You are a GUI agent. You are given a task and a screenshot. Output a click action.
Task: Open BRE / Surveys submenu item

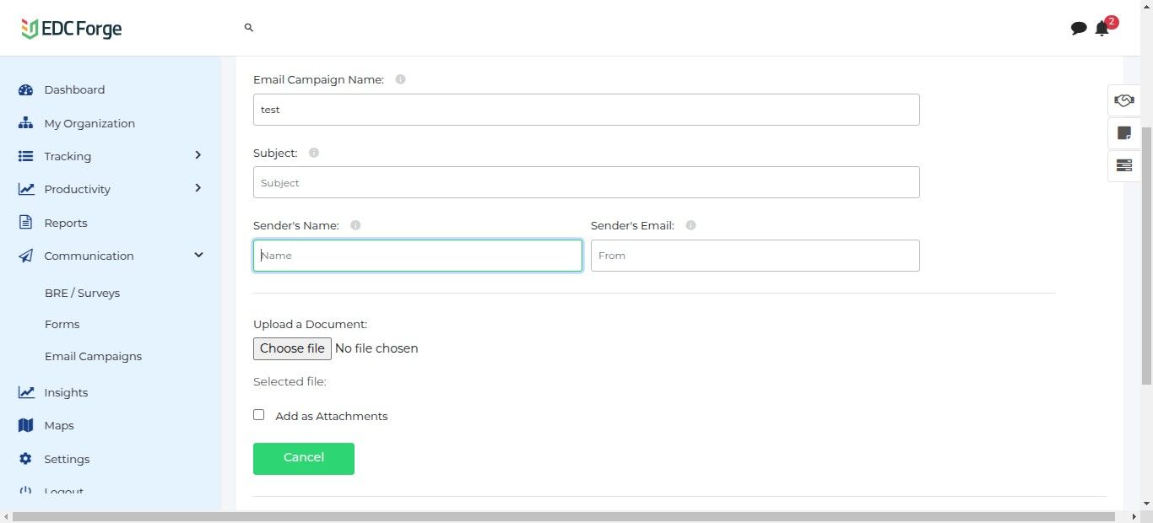pos(82,293)
